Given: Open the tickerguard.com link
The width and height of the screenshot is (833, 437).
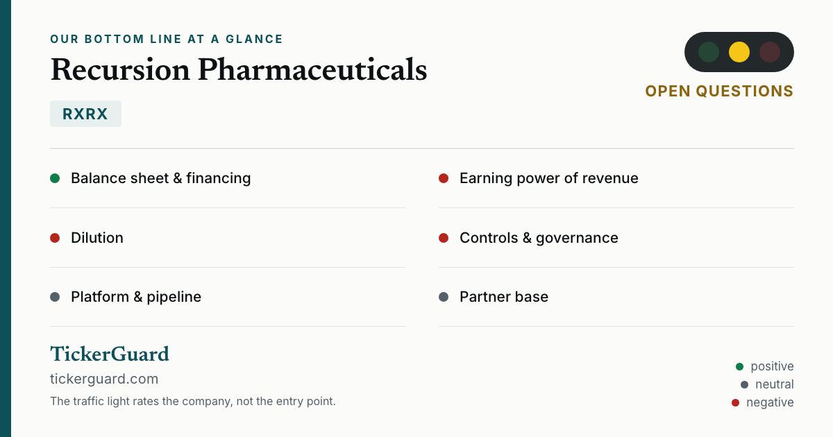Looking at the screenshot, I should [104, 379].
